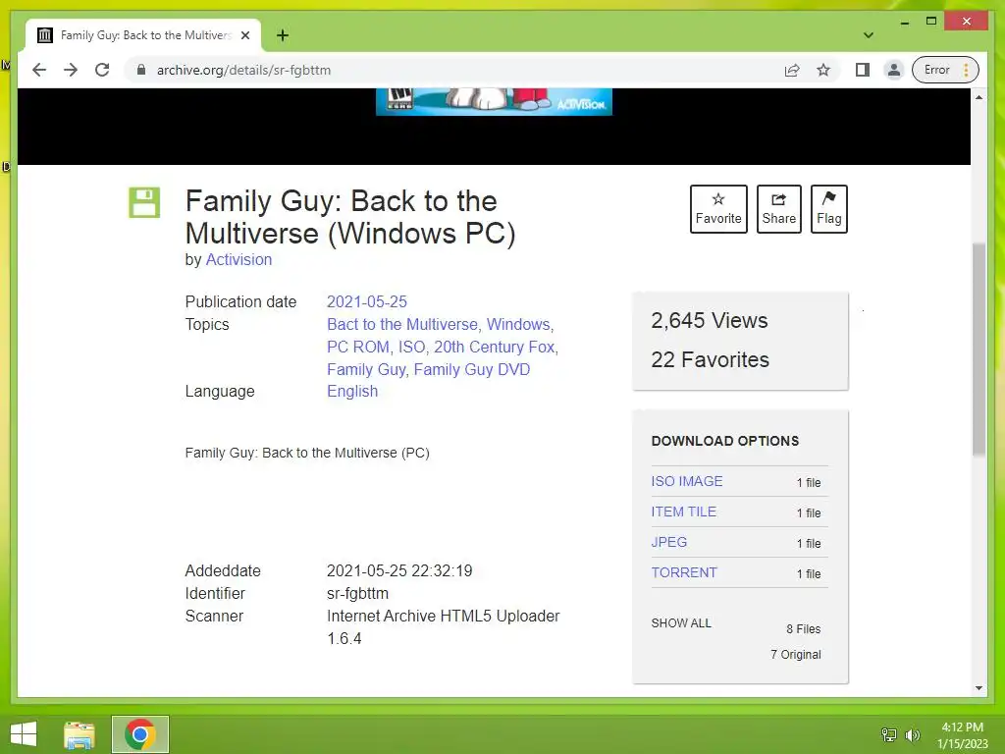This screenshot has height=754, width=1005.
Task: Click scrollbar up arrow
Action: [979, 97]
